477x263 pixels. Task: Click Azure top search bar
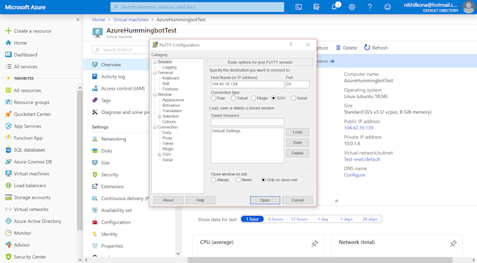coord(197,7)
